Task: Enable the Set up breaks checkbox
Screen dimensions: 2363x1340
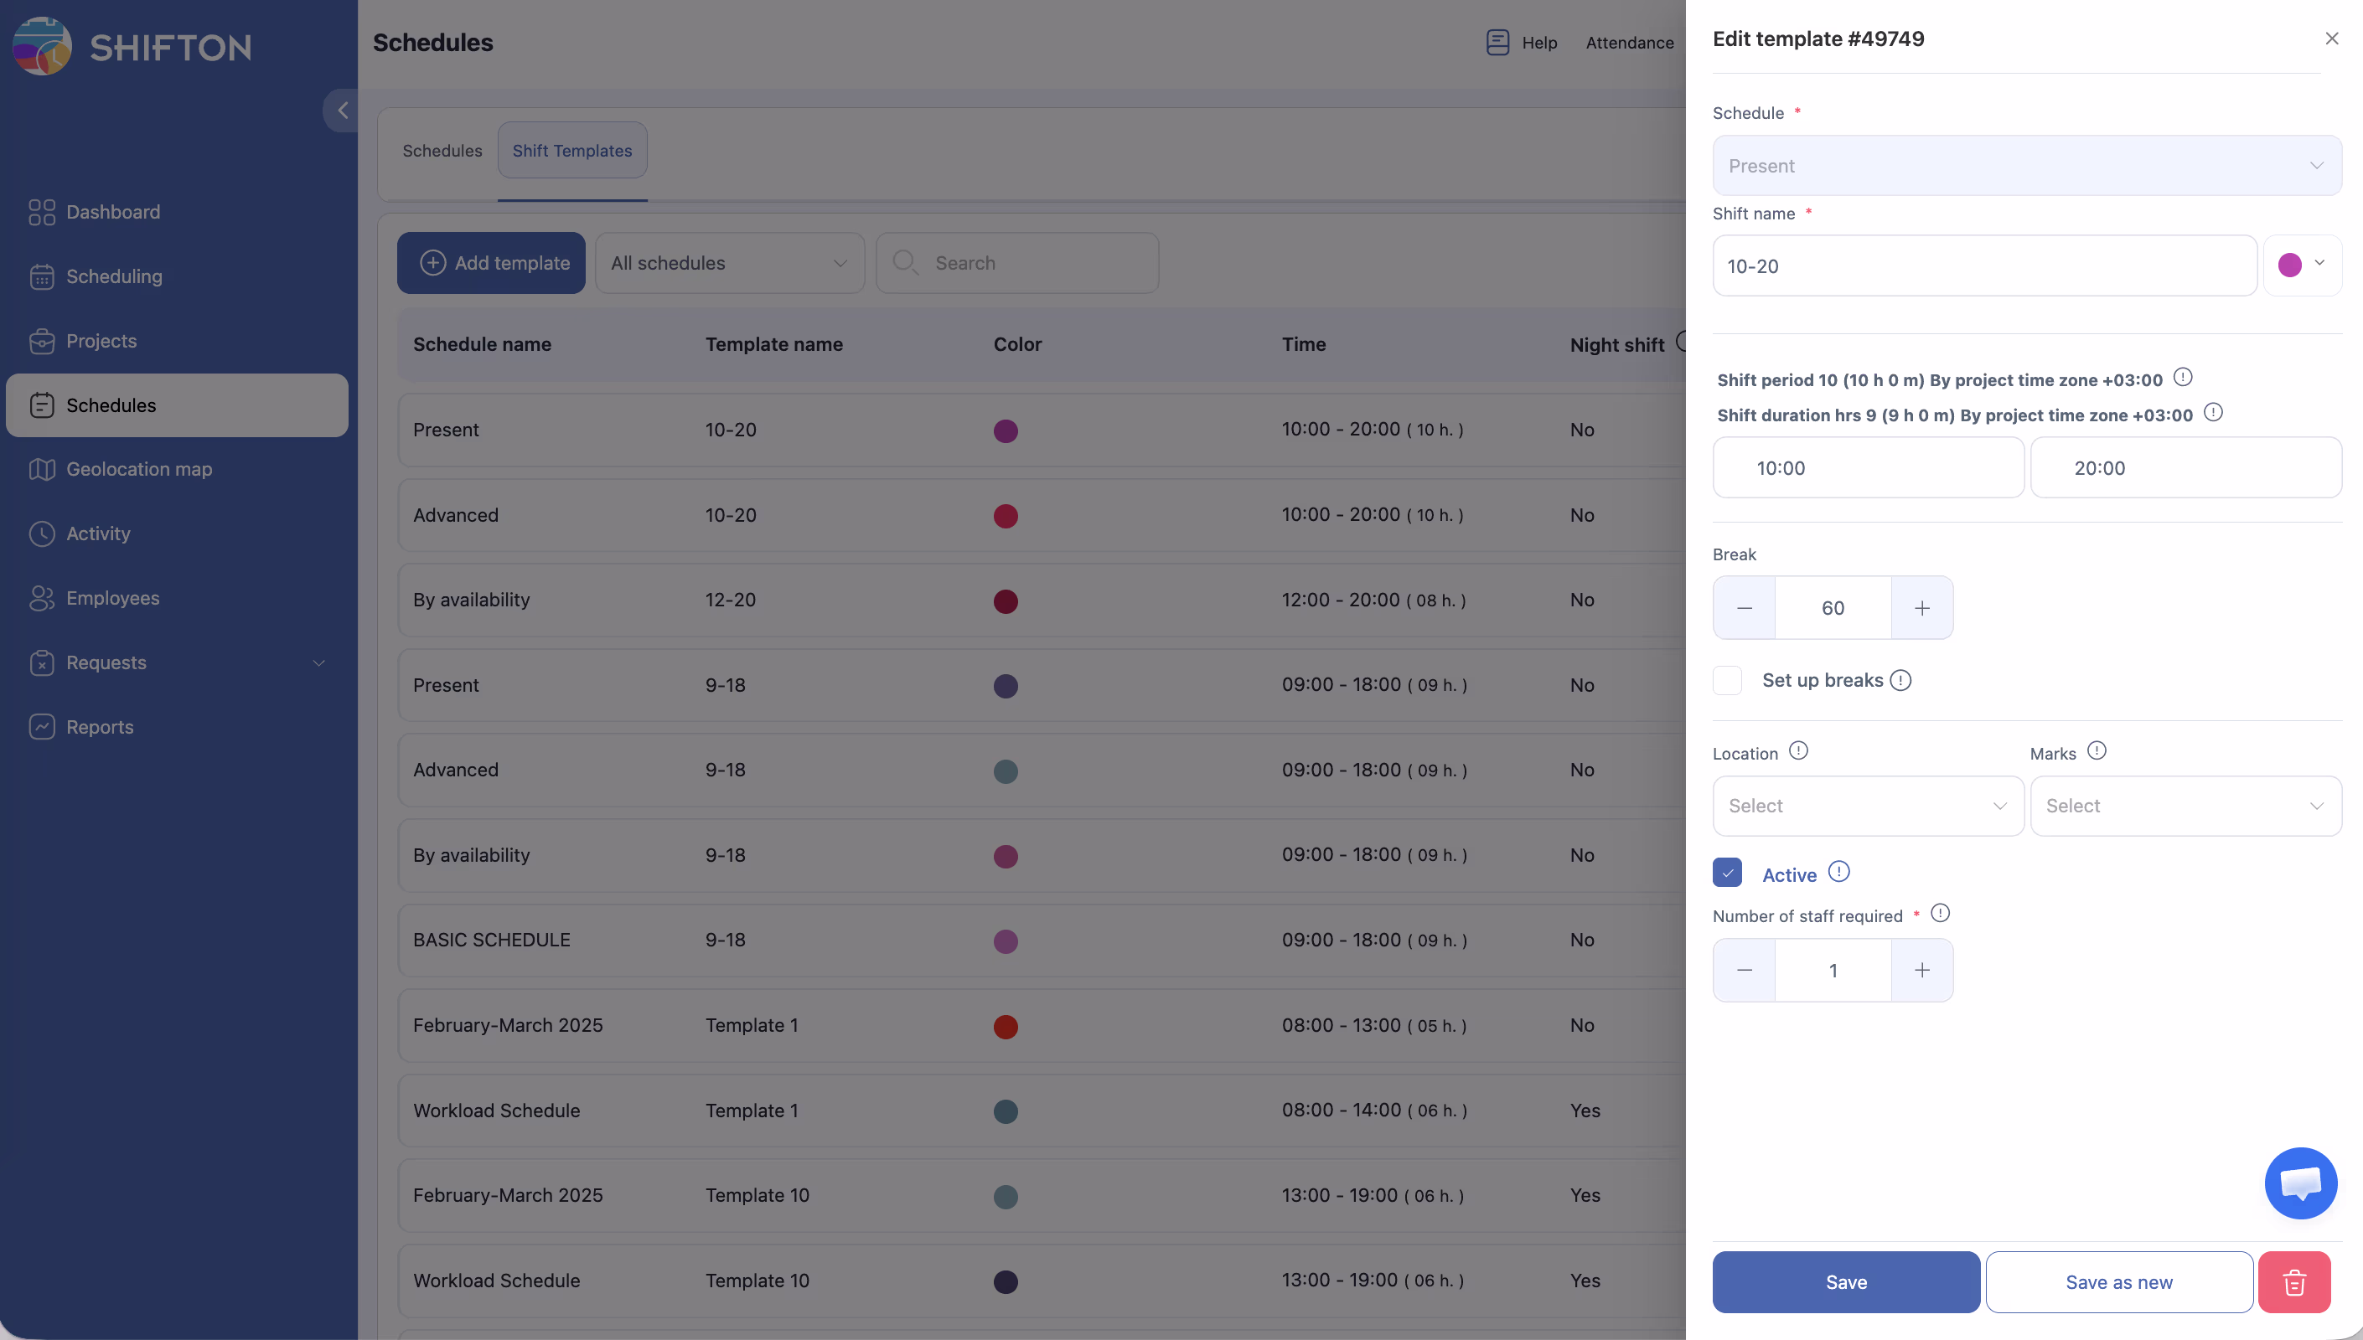Action: 1727,680
